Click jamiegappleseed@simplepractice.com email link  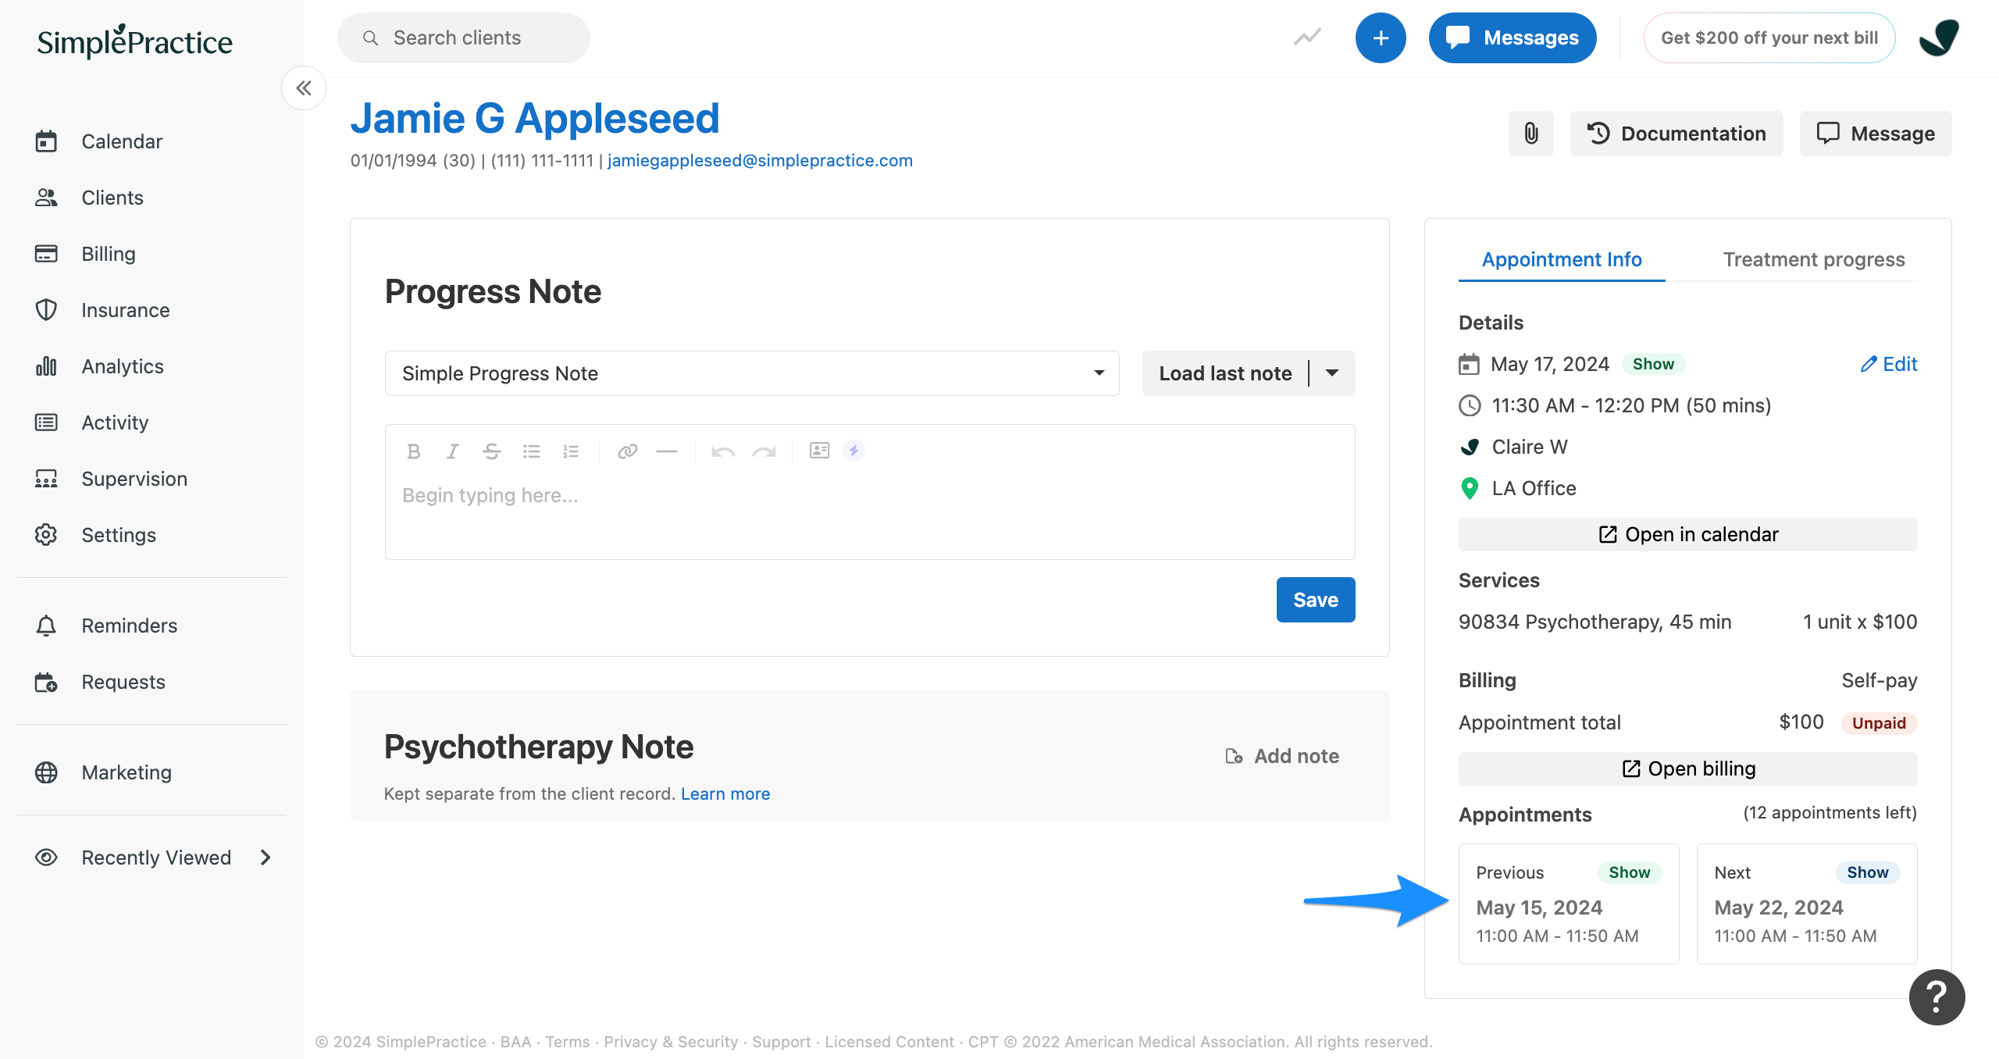click(x=760, y=160)
